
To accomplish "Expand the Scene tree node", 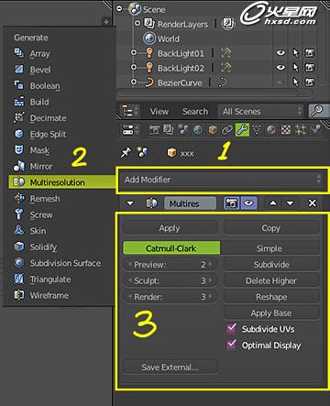I will pyautogui.click(x=119, y=8).
